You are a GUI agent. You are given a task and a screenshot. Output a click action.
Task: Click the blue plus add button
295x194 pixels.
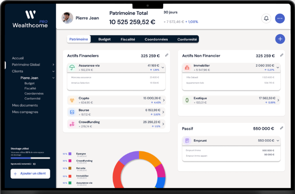pos(280,39)
